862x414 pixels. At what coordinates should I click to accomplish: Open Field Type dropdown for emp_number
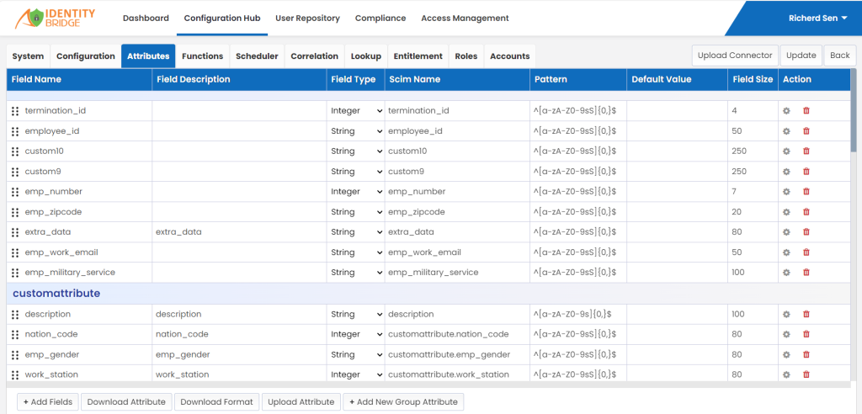point(356,191)
